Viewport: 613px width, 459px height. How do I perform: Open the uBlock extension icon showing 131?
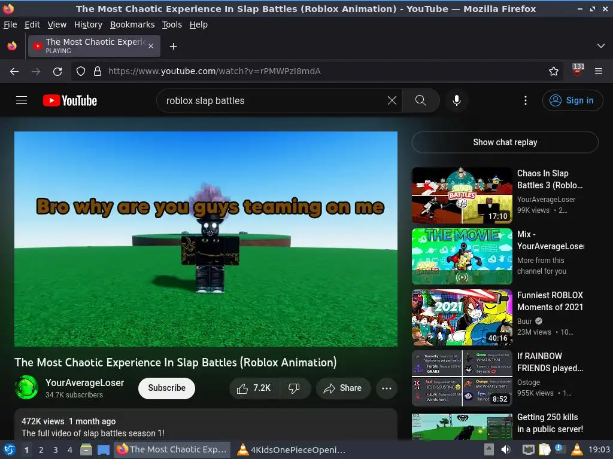coord(578,70)
